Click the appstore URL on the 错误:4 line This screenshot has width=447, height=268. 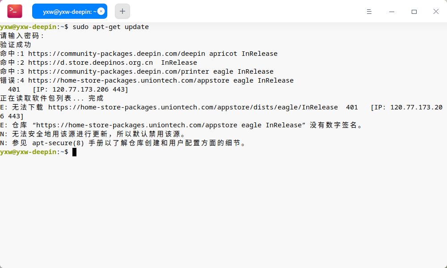coord(134,80)
